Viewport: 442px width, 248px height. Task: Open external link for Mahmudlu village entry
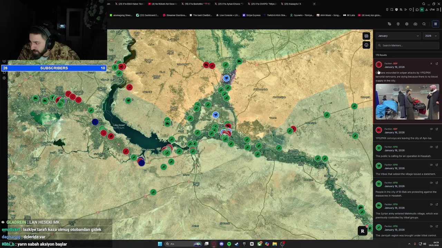(436, 205)
